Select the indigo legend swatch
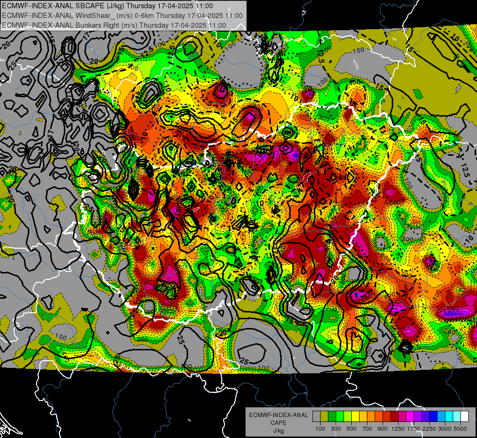477x438 pixels. click(425, 417)
